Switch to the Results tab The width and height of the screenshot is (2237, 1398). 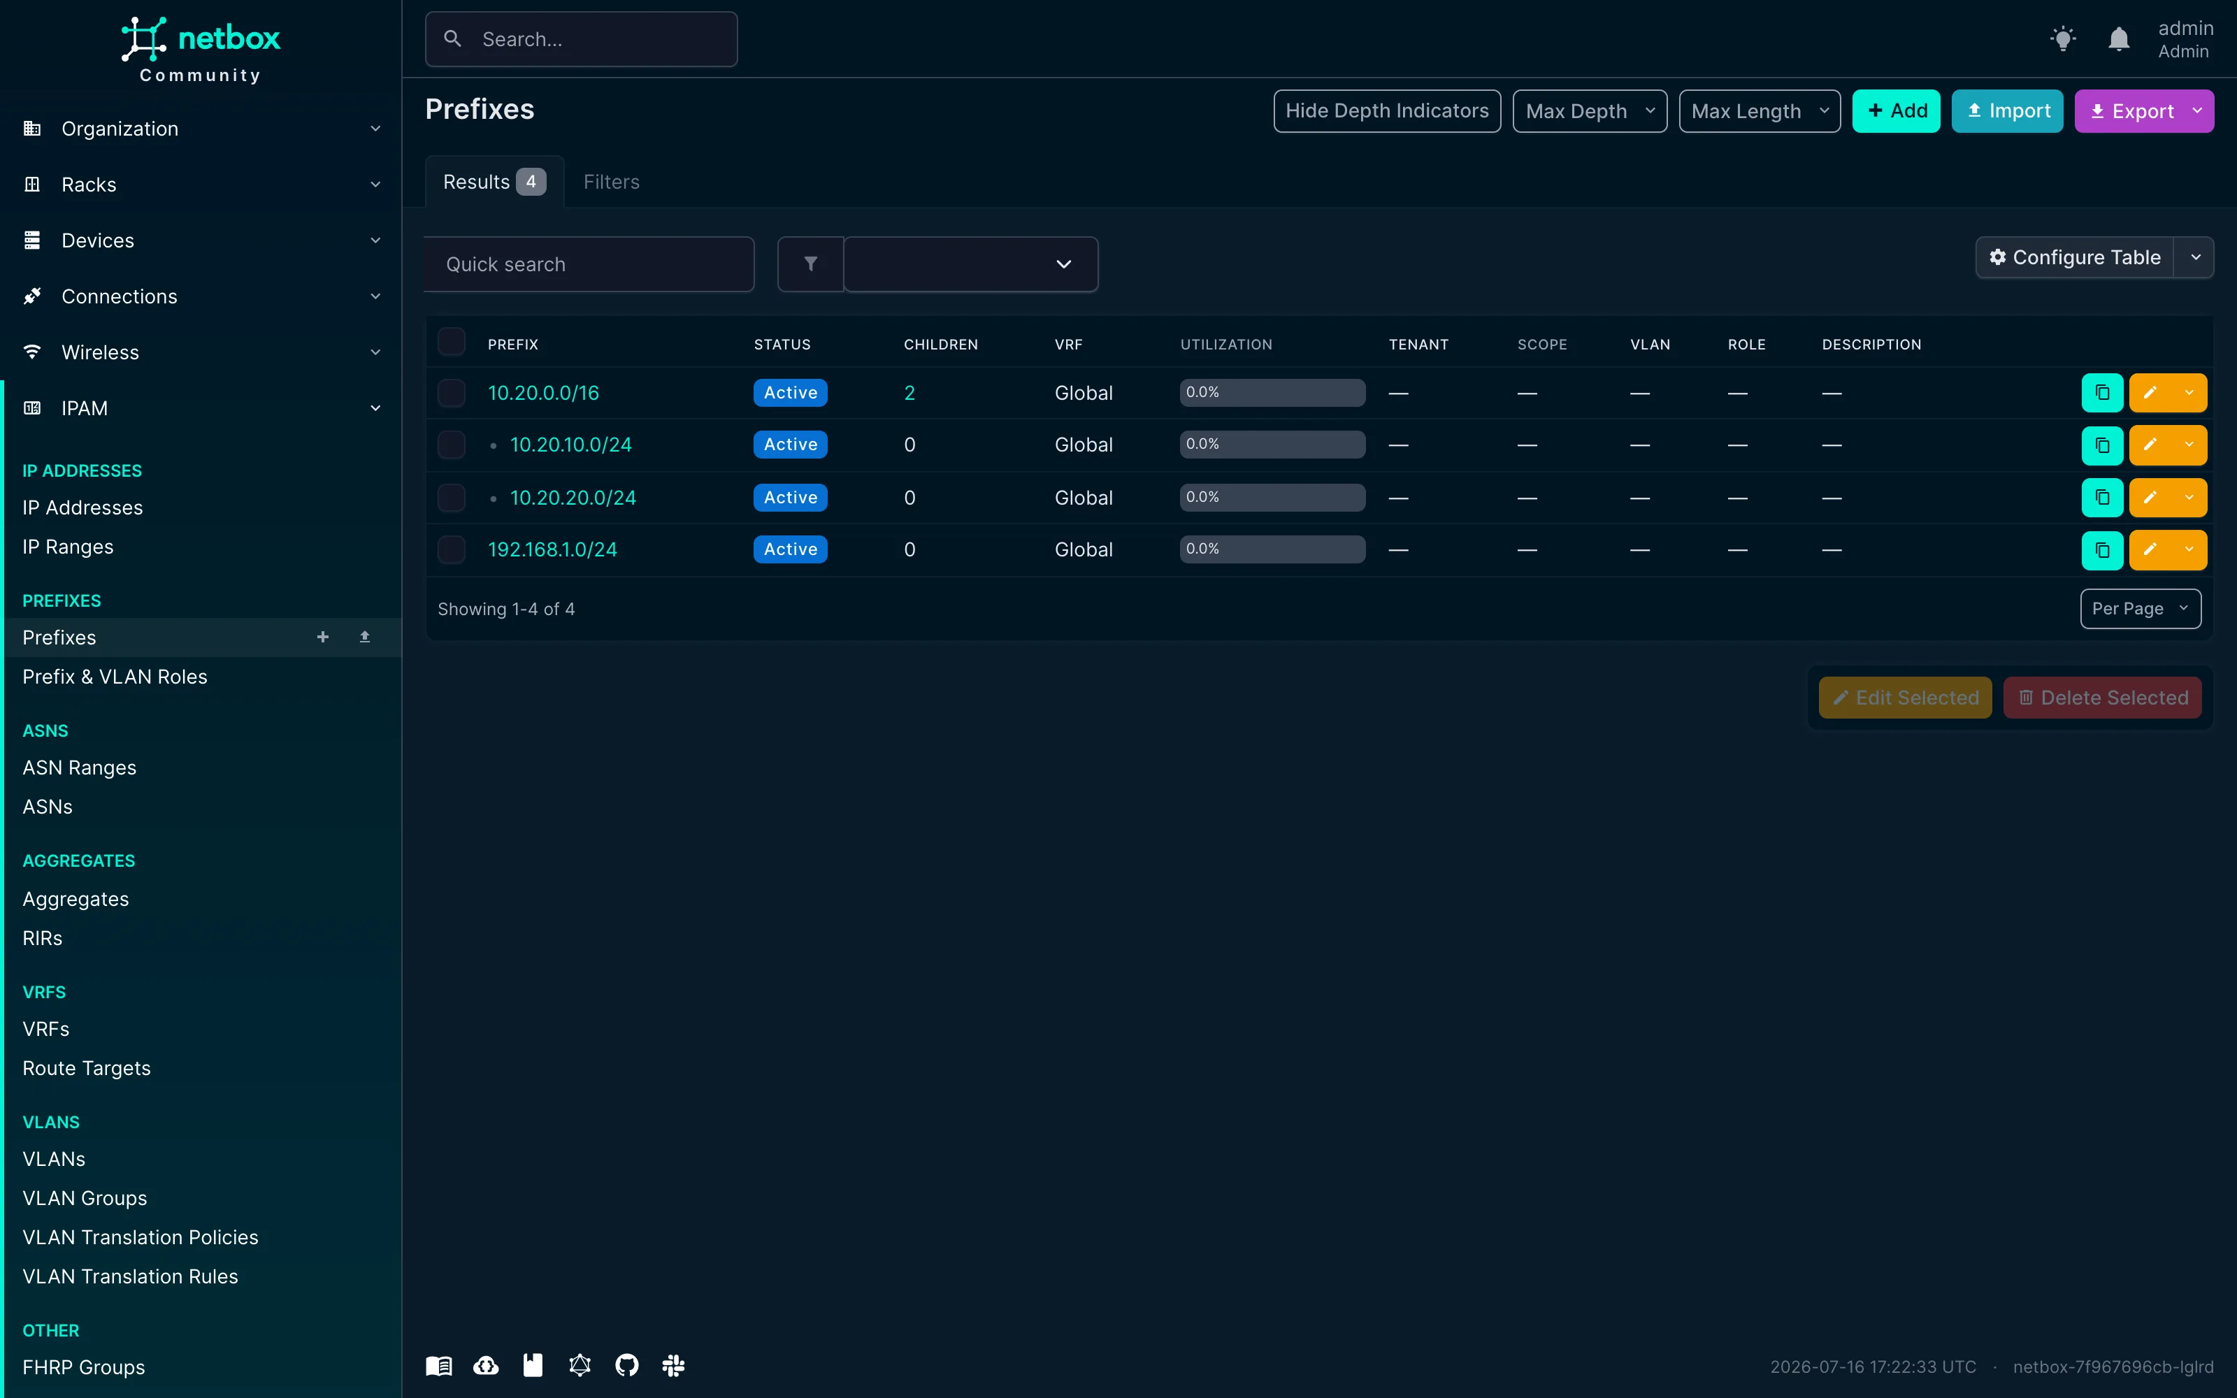coord(494,182)
